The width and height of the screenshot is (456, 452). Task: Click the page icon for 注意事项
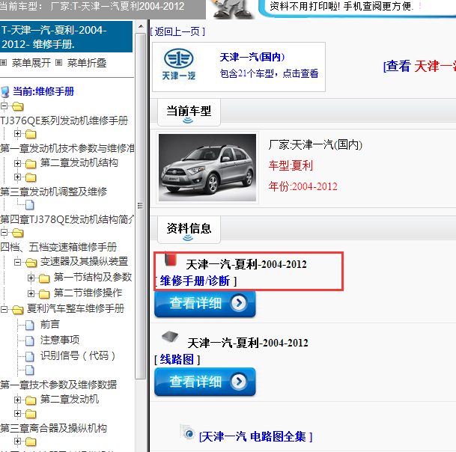(30, 340)
